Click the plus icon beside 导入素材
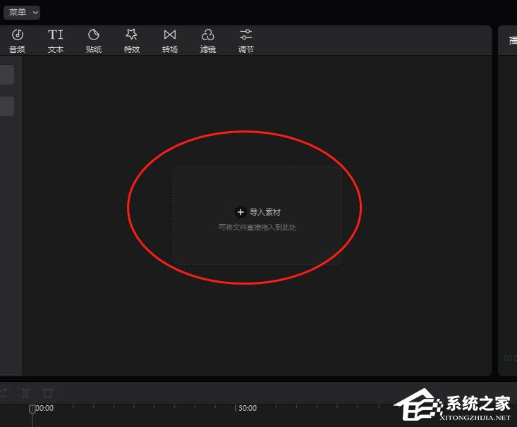517x427 pixels. pyautogui.click(x=241, y=212)
